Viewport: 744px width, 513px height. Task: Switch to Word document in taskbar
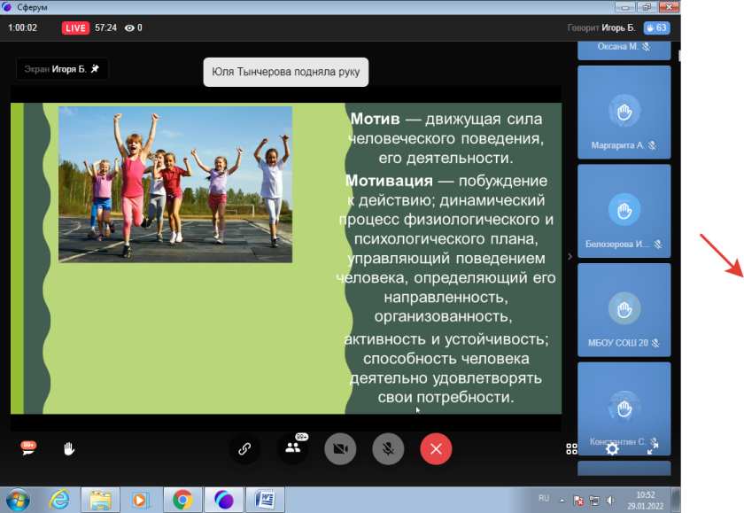[265, 500]
